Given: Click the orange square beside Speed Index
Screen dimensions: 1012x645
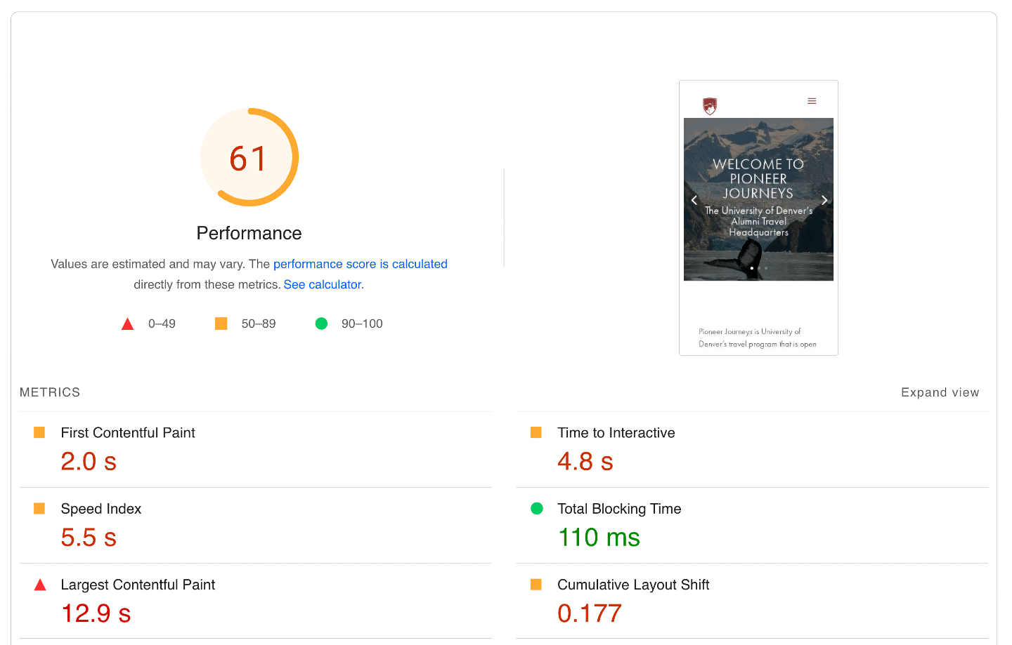Looking at the screenshot, I should pyautogui.click(x=39, y=509).
